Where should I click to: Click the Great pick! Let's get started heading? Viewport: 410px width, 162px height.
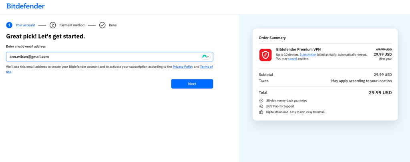point(46,36)
